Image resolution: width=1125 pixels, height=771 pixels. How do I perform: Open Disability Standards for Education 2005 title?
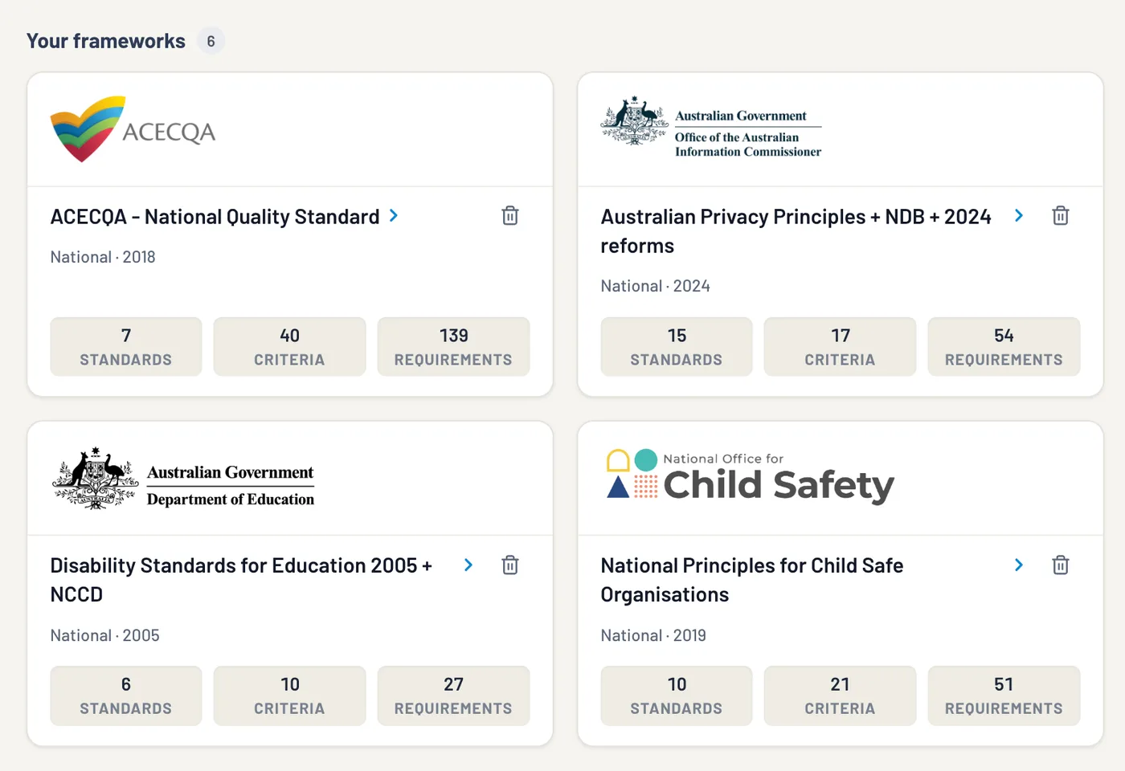click(241, 580)
